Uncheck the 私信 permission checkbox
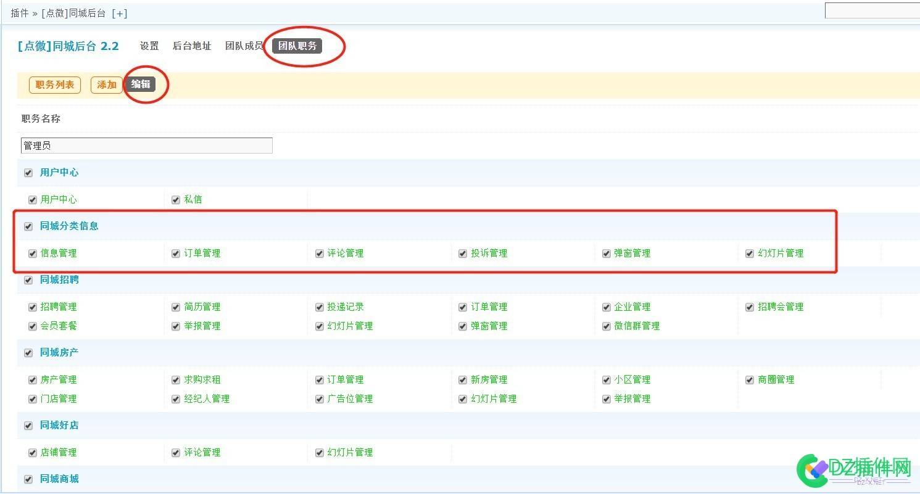 [x=176, y=200]
